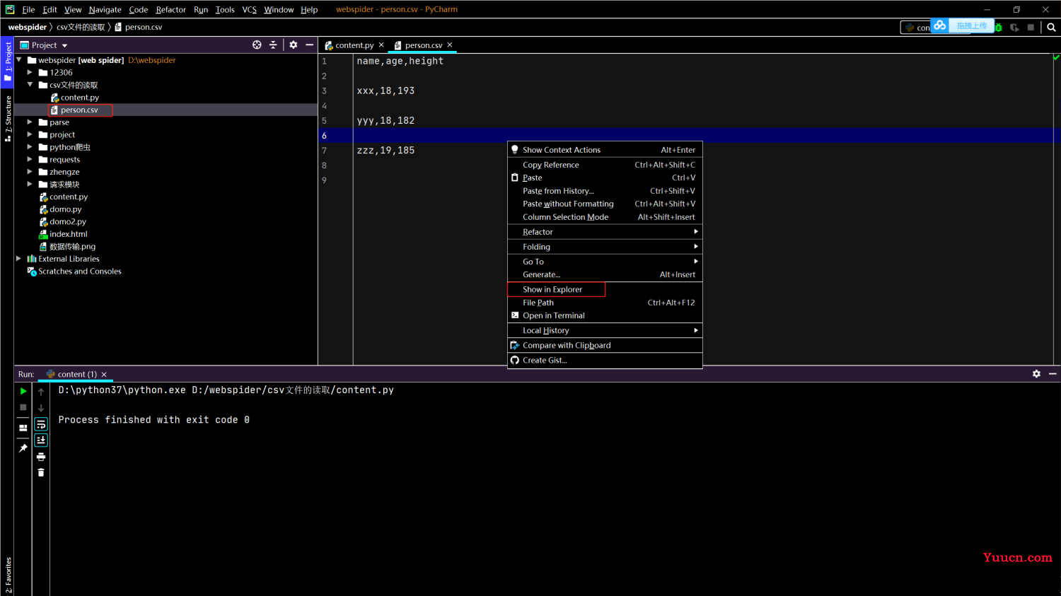Open the VCS menu in menu bar
The height and width of the screenshot is (596, 1061).
pyautogui.click(x=249, y=10)
